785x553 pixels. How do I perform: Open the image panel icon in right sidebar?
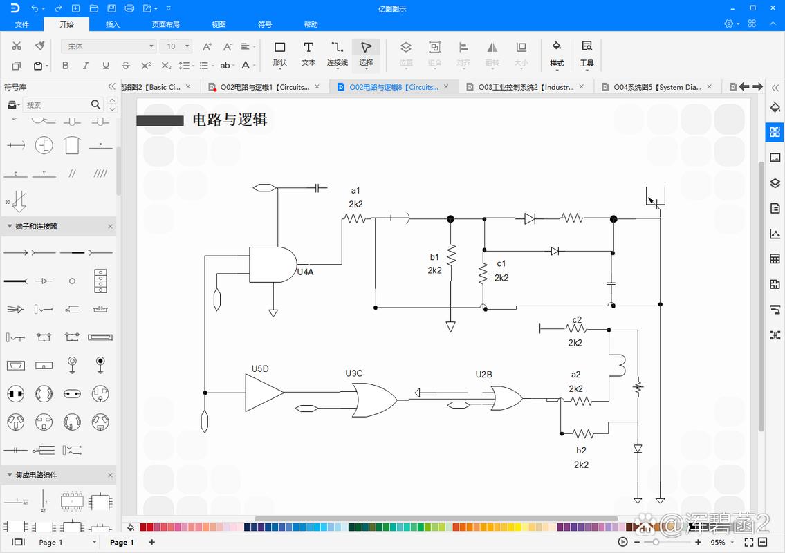click(775, 158)
